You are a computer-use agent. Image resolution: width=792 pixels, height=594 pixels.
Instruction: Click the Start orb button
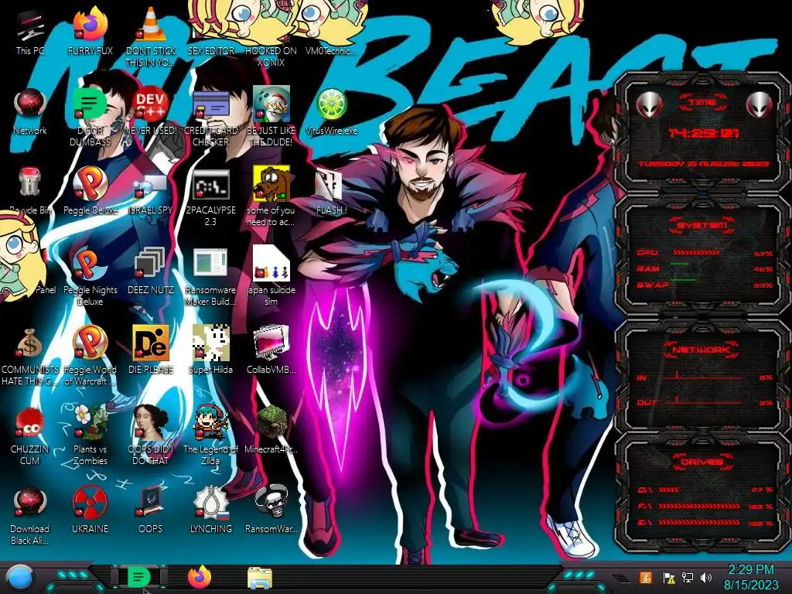tap(19, 577)
